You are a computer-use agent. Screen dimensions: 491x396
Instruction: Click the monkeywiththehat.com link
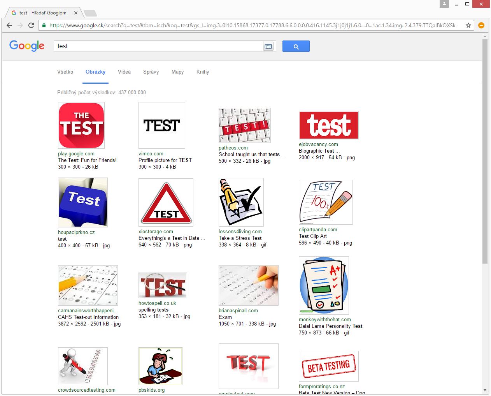point(325,320)
